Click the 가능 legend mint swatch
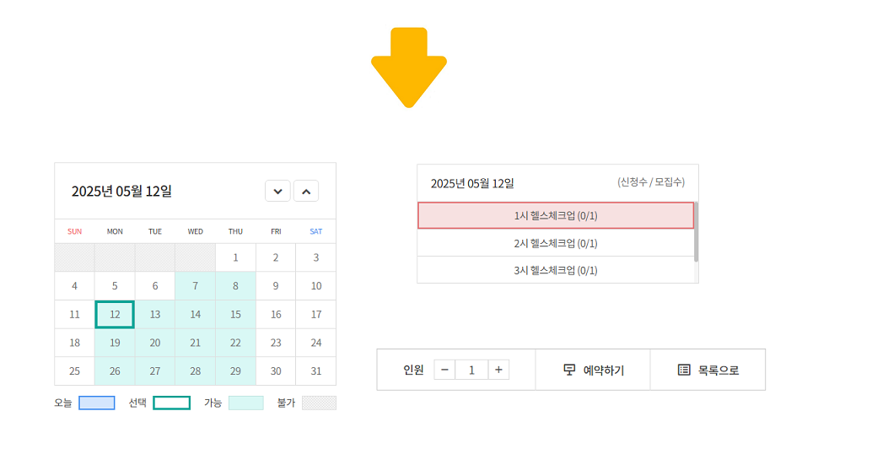The height and width of the screenshot is (449, 872). pyautogui.click(x=246, y=403)
